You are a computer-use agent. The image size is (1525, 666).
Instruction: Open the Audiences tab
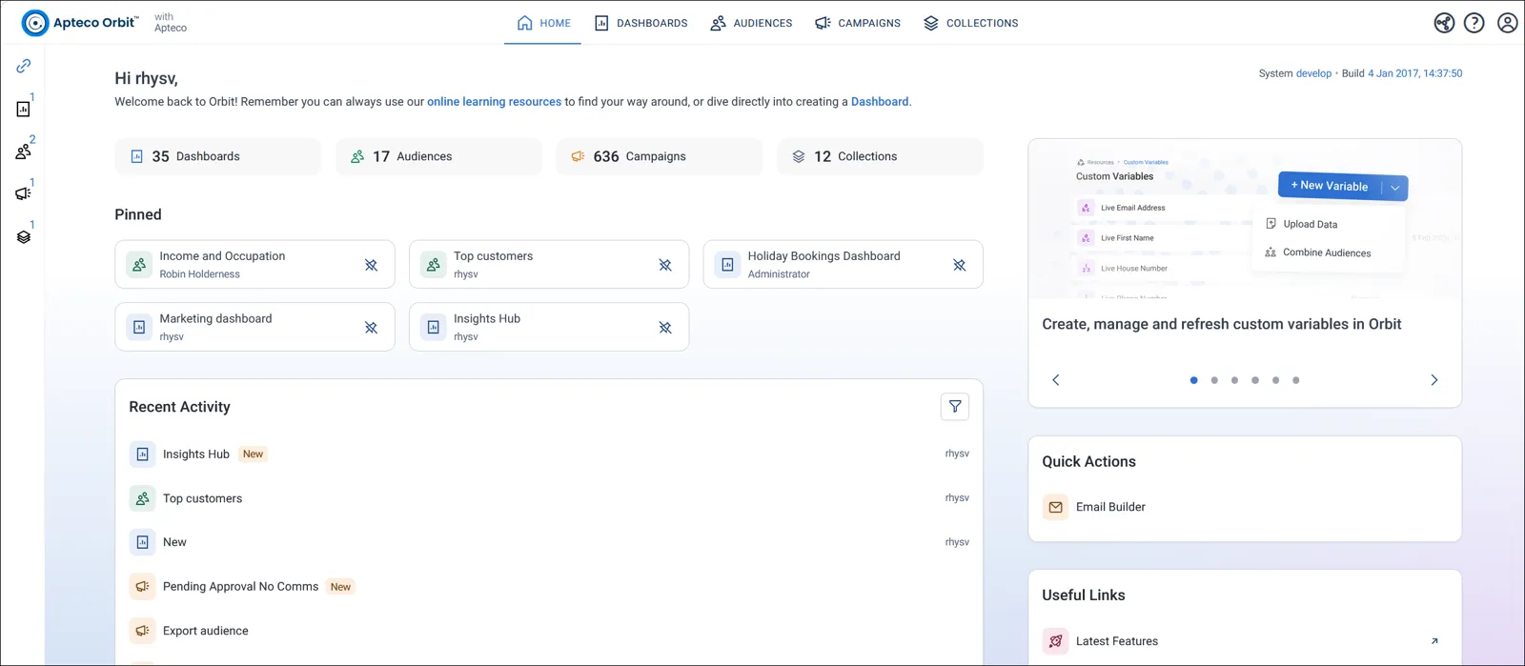click(751, 23)
